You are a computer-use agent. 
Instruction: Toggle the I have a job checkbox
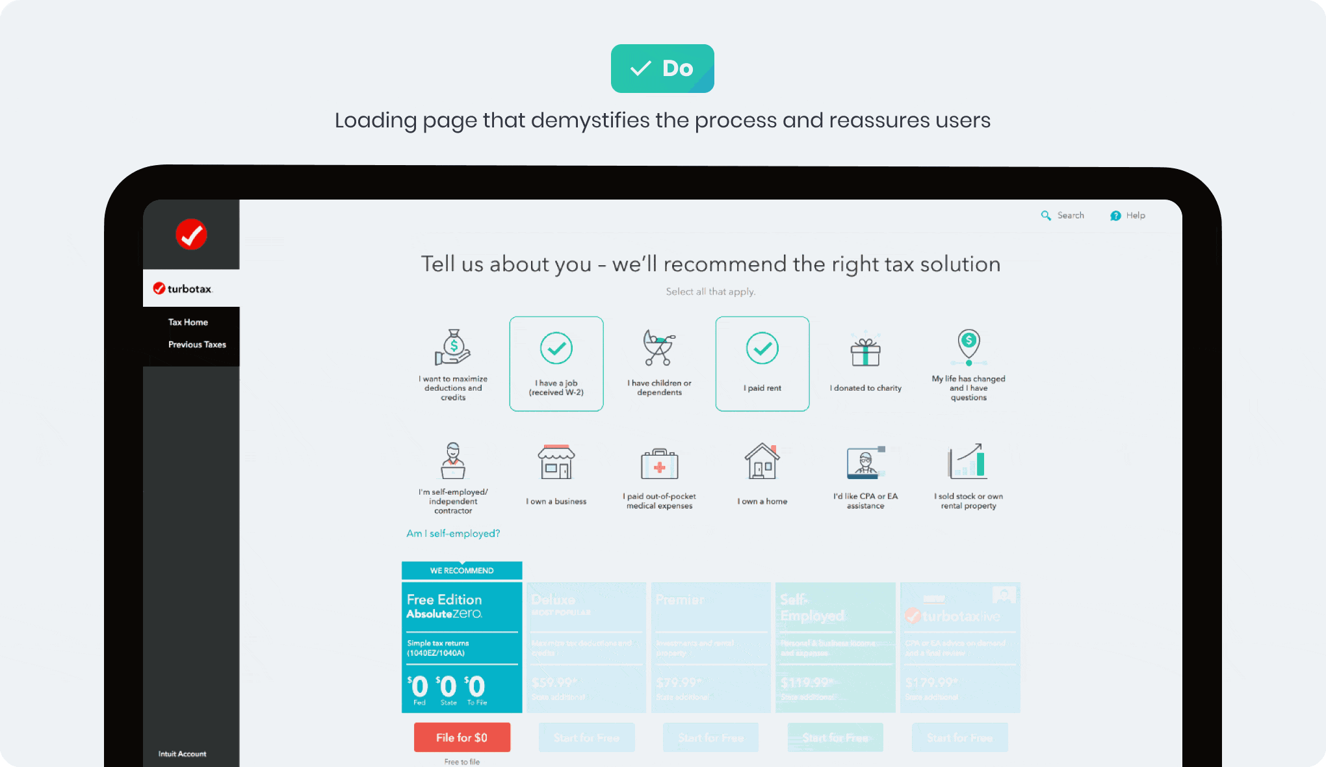tap(556, 363)
